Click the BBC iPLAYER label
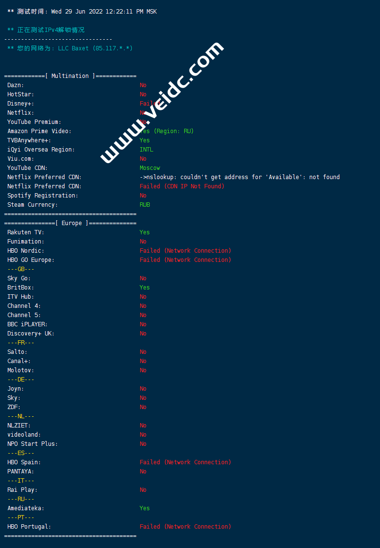 click(28, 324)
